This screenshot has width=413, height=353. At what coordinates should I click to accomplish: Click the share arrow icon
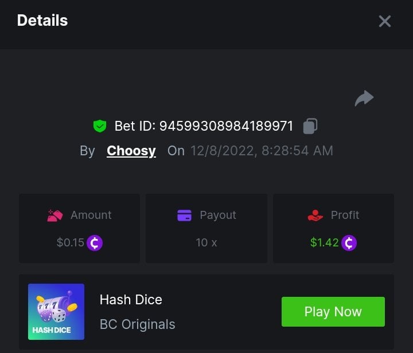pyautogui.click(x=364, y=99)
